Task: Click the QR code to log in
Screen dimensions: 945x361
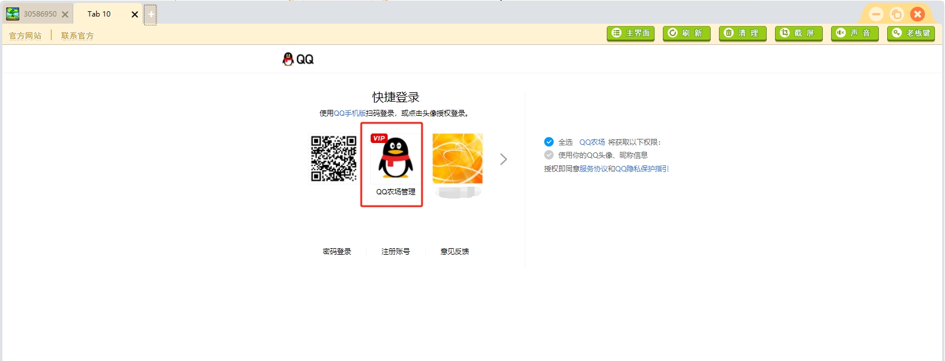Action: coord(333,158)
